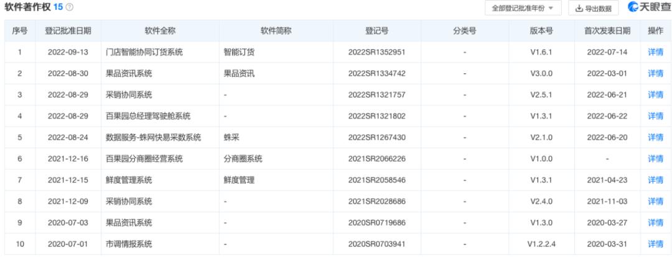View 详情 of 市调情报系统

[x=655, y=244]
